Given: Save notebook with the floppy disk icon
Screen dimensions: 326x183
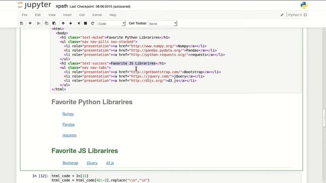Looking at the screenshot, I should point(21,23).
